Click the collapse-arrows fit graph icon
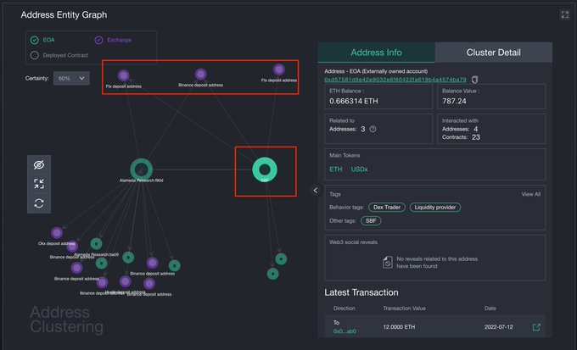 39,184
